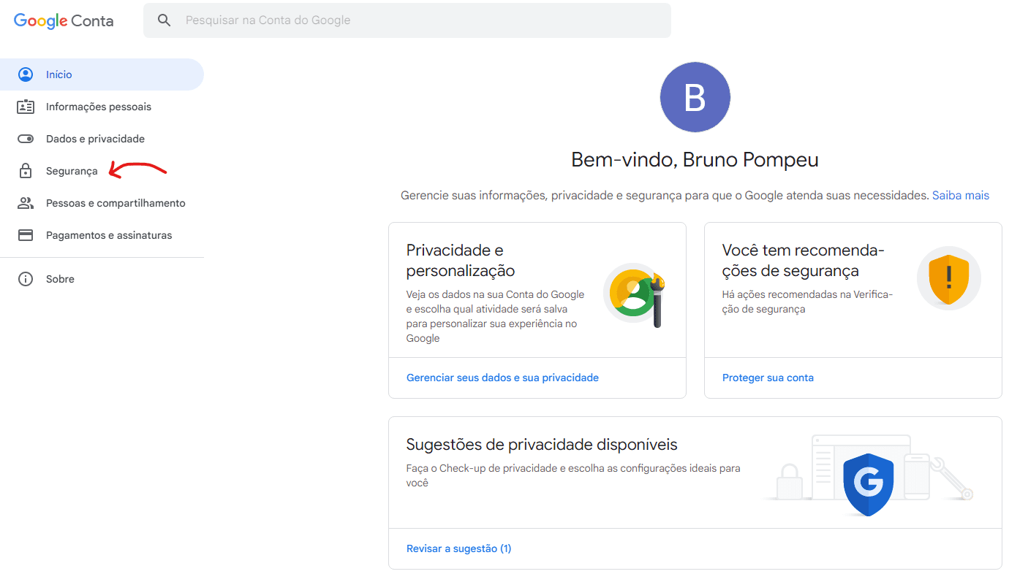
Task: Open Sugestões de privacidade disponíveis heading
Action: click(542, 445)
